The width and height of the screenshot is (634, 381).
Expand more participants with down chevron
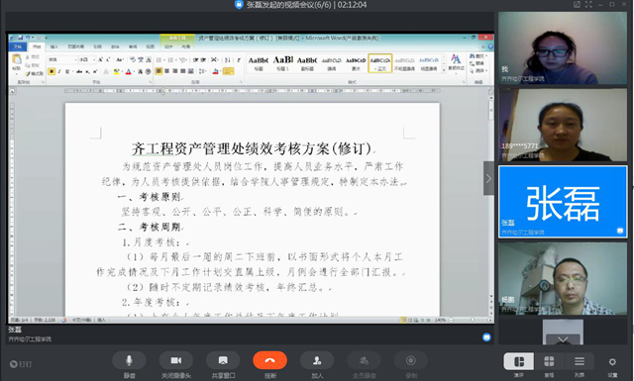(563, 339)
